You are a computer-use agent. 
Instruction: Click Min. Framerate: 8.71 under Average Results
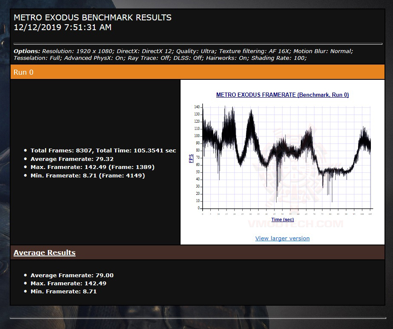click(63, 291)
